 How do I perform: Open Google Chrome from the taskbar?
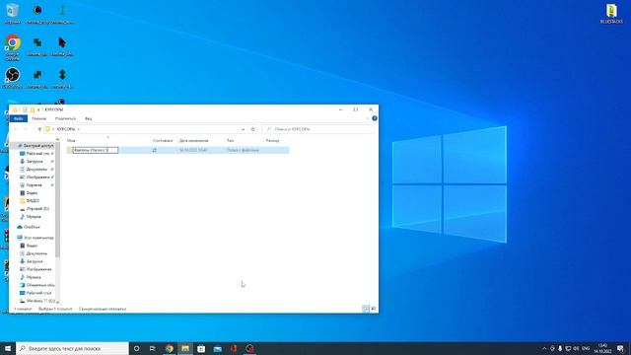[x=169, y=348]
